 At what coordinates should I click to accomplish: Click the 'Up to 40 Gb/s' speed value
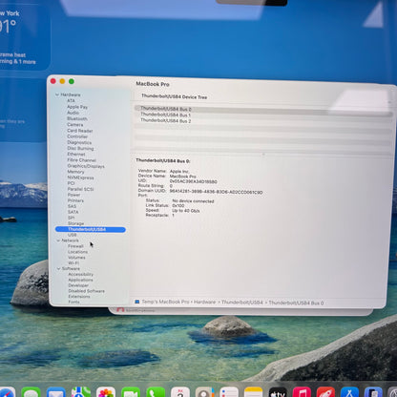(x=186, y=211)
